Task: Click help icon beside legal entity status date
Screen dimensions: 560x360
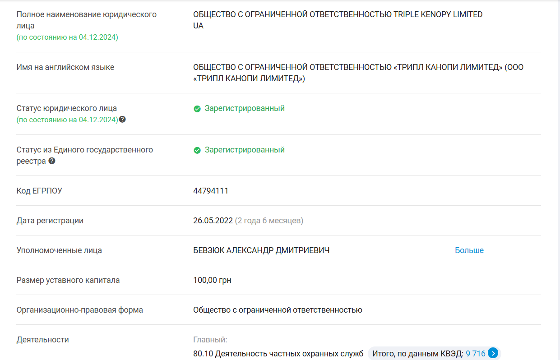Action: click(122, 120)
